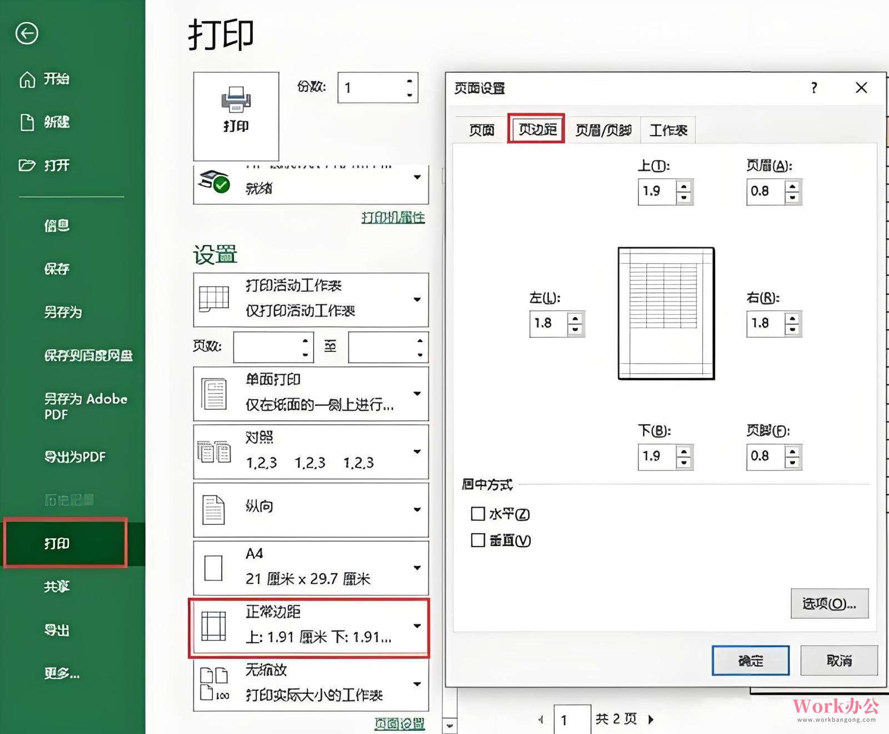Select 导出 in the sidebar
This screenshot has width=889, height=734.
click(57, 629)
